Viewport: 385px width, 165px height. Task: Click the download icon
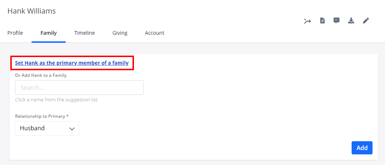(351, 20)
